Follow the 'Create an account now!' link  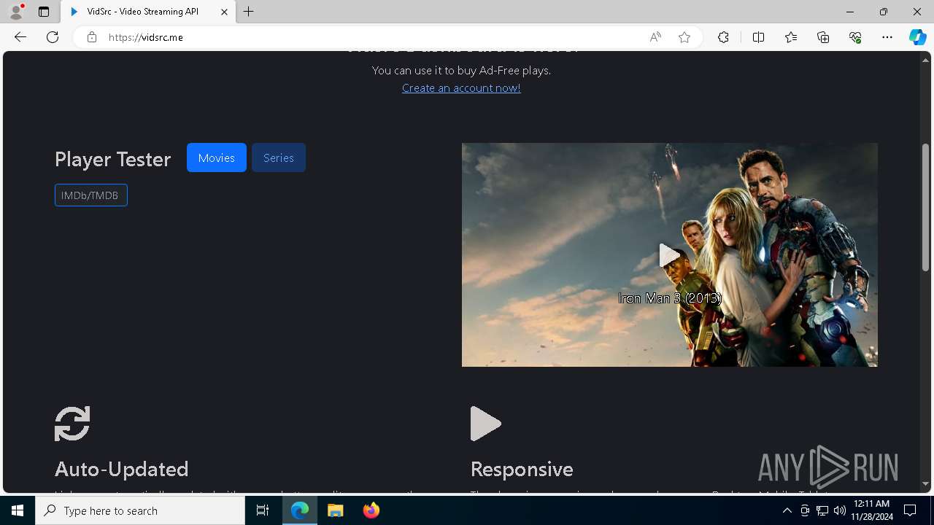pyautogui.click(x=461, y=87)
